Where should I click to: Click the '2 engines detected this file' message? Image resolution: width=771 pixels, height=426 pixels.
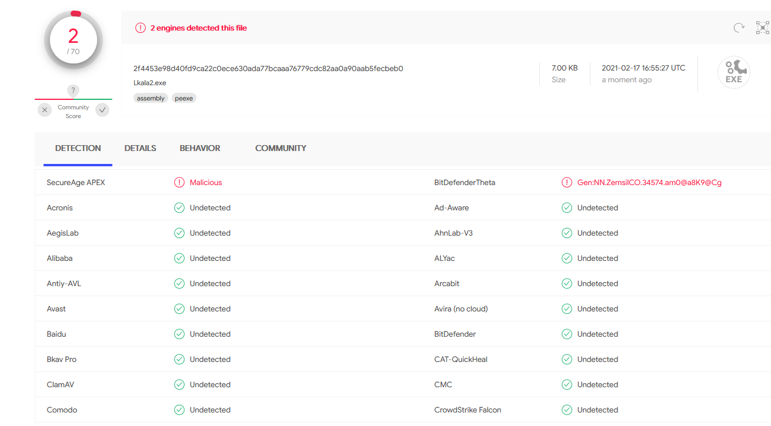[199, 28]
